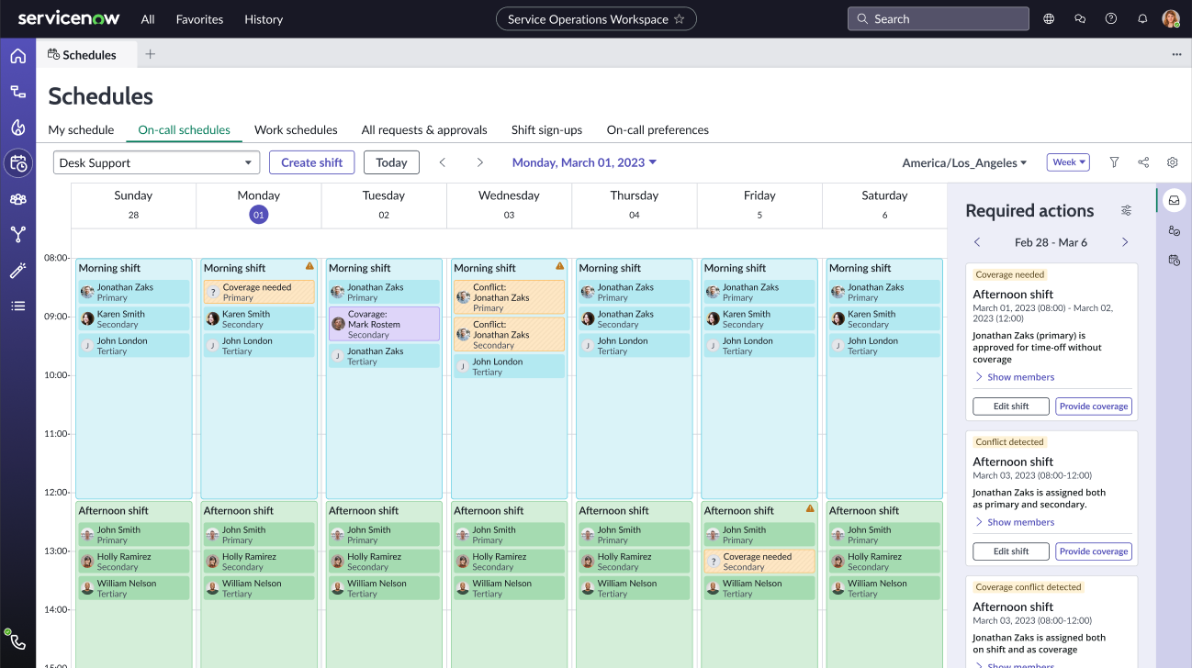Click the filter funnel icon
The height and width of the screenshot is (668, 1192).
pos(1114,162)
